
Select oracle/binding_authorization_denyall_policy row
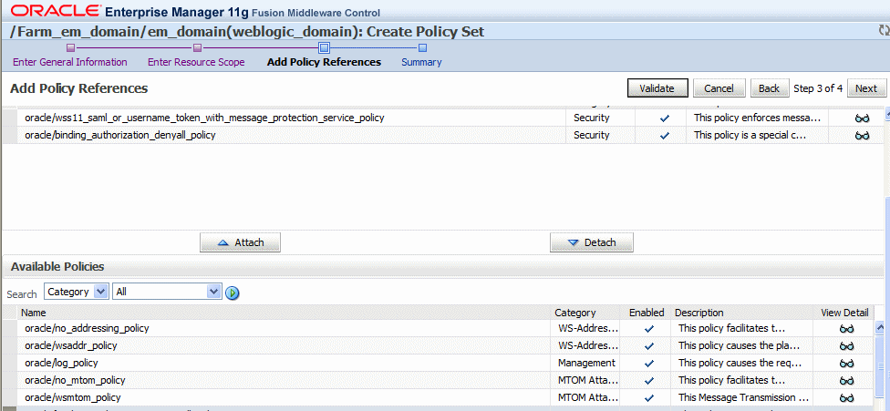443,135
